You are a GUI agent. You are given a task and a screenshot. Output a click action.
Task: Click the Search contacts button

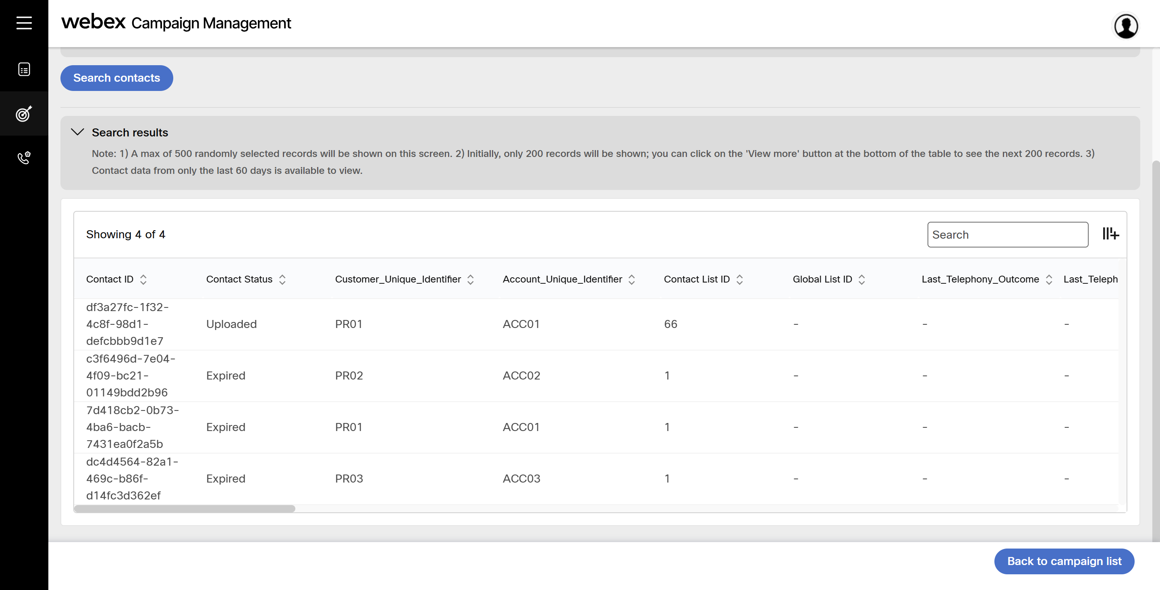pyautogui.click(x=116, y=78)
